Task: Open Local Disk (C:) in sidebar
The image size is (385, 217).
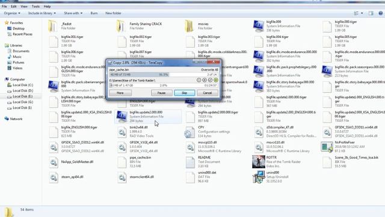Action: [x=20, y=85]
